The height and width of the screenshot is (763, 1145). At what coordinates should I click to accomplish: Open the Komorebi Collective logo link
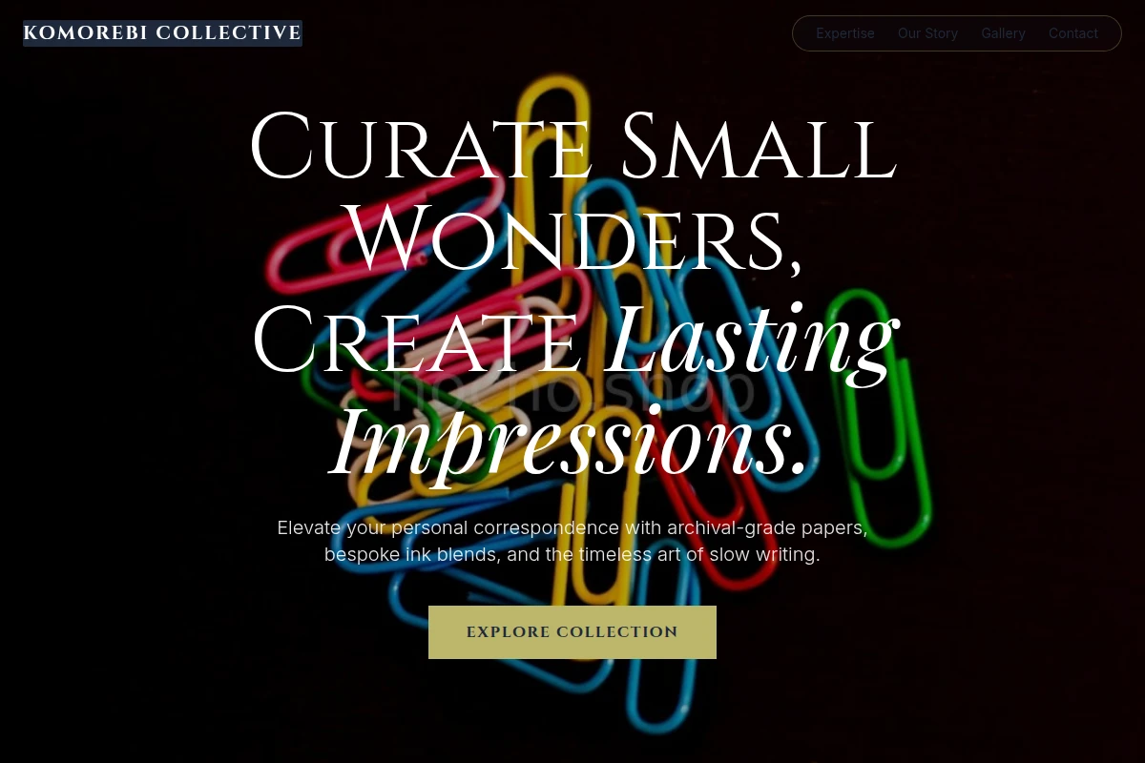coord(162,33)
